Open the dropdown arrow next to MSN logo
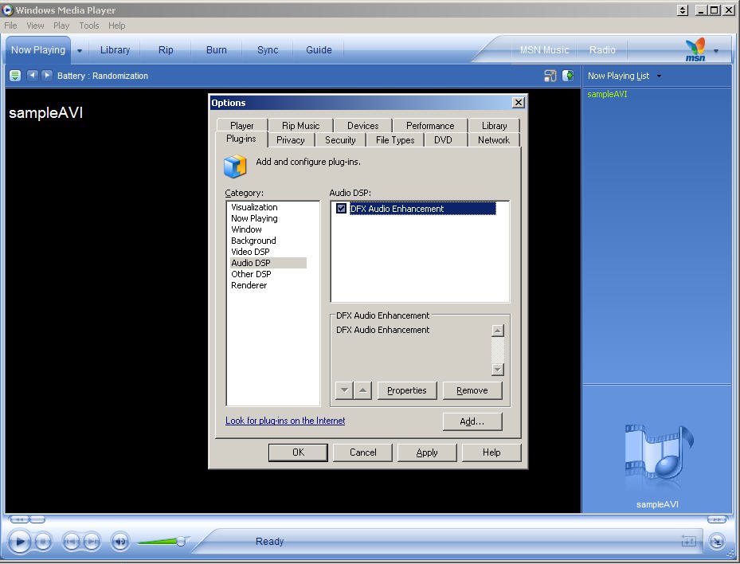The height and width of the screenshot is (564, 740). (x=716, y=50)
